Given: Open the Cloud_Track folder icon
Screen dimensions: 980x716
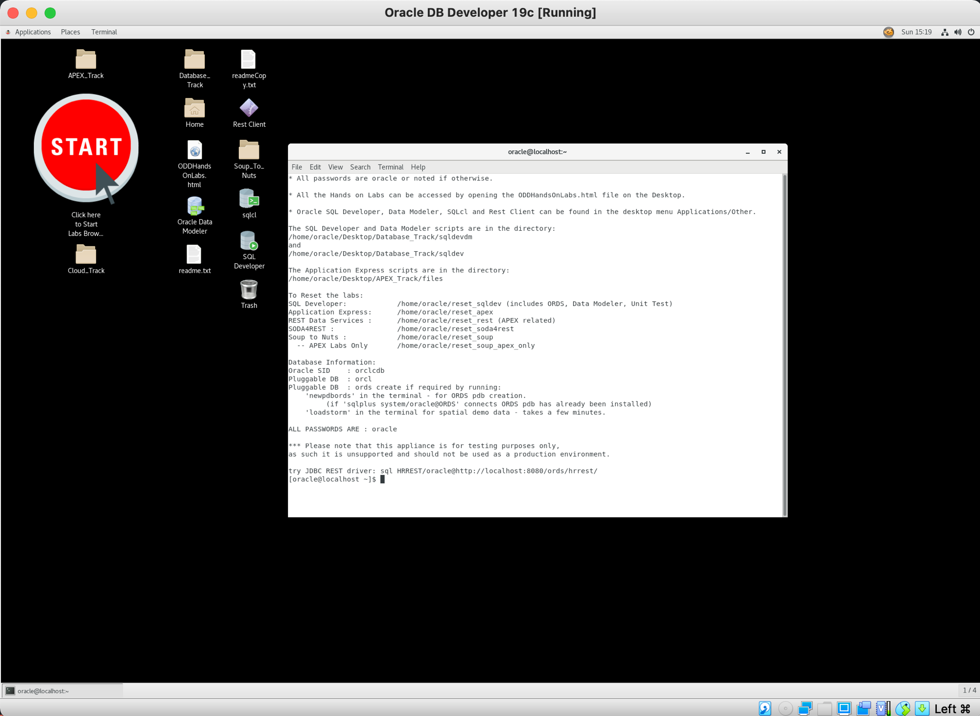Looking at the screenshot, I should (x=86, y=259).
